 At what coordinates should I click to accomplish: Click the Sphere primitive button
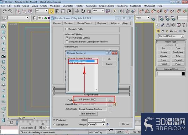point(164,52)
